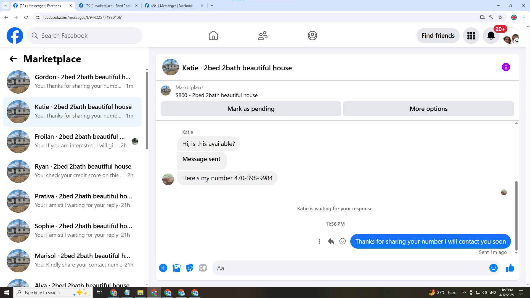Open the GIF picker

pos(203,268)
